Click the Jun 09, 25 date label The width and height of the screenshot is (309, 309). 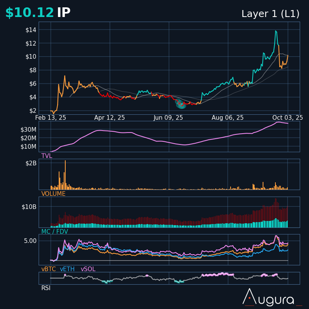coord(168,118)
